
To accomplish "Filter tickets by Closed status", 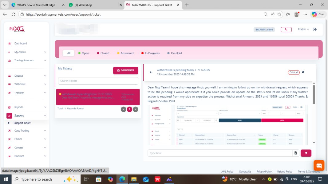I will tap(103, 53).
